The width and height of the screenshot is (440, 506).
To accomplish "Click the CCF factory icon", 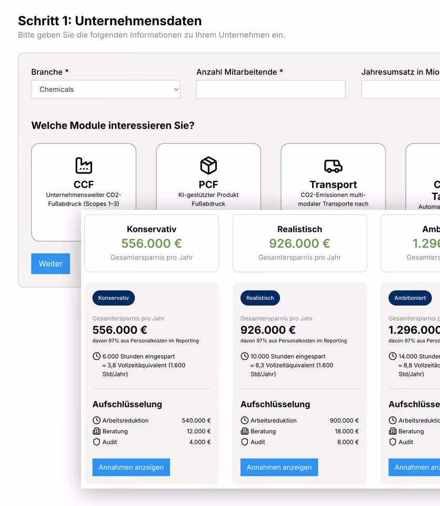I will (84, 166).
